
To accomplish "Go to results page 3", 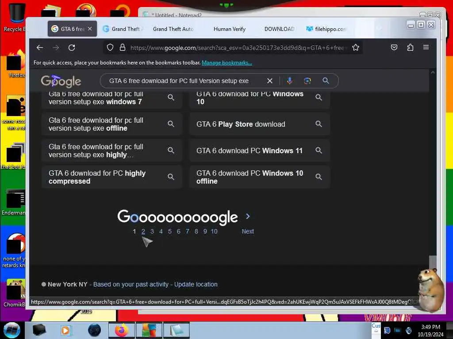I will [152, 231].
